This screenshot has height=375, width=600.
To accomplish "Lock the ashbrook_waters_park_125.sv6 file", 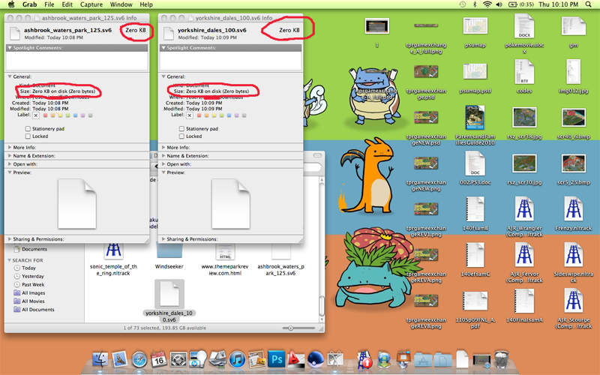I will (28, 136).
